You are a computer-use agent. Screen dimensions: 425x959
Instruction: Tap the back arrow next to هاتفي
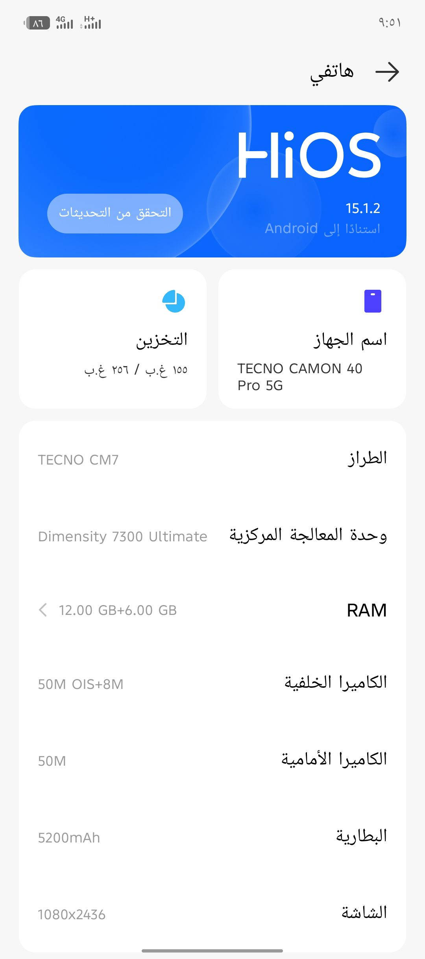pos(387,72)
